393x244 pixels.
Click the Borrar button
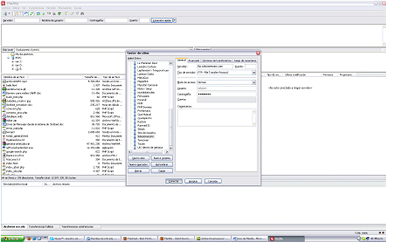coord(138,171)
